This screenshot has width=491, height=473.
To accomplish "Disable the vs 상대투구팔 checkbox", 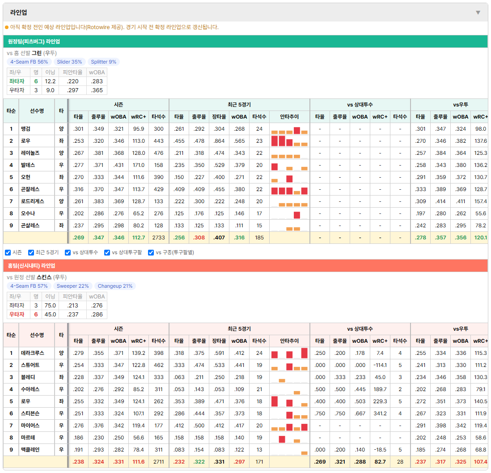I will [107, 253].
